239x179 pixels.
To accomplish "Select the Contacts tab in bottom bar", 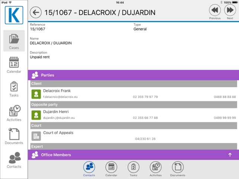I will click(x=89, y=169).
